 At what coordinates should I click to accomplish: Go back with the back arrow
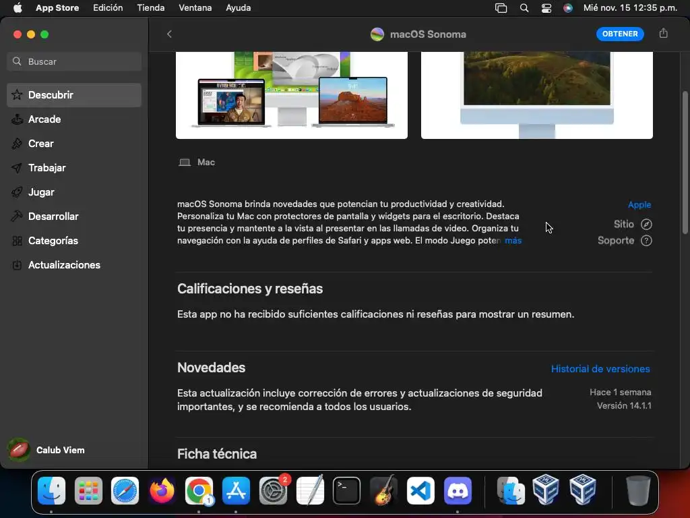pos(169,34)
